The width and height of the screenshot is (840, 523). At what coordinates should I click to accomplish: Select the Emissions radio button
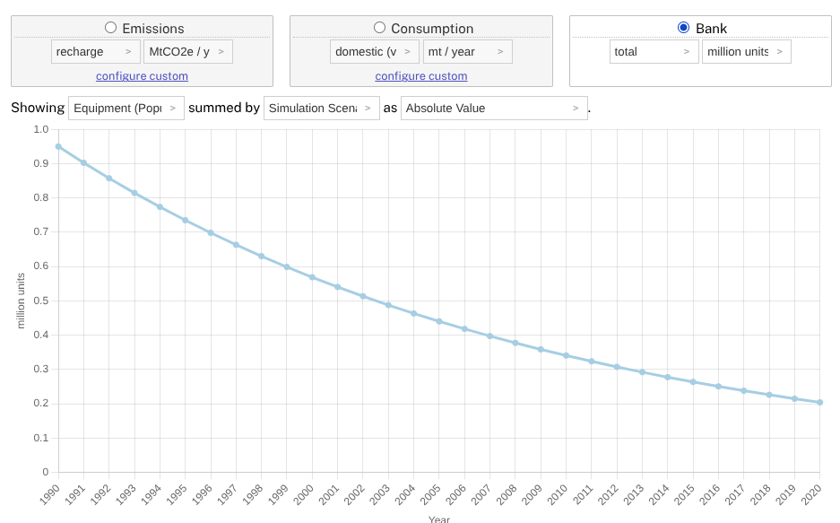click(x=111, y=27)
